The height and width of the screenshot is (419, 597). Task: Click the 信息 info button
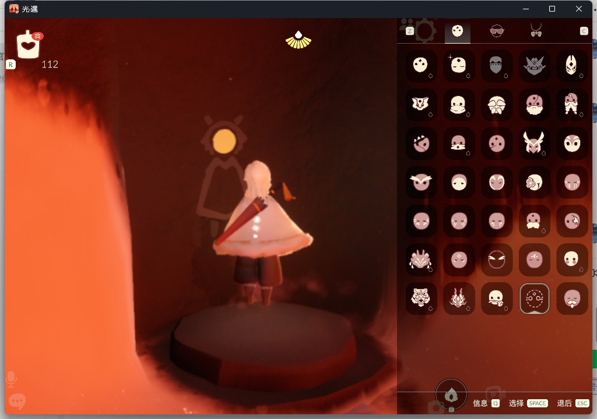486,403
